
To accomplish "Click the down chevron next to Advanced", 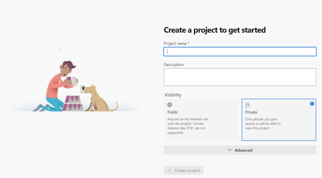I will click(x=230, y=150).
